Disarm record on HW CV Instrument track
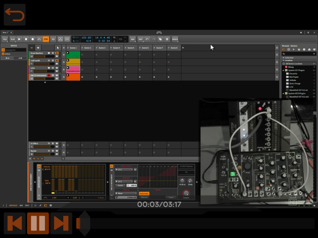This screenshot has height=238, width=318. (49, 75)
